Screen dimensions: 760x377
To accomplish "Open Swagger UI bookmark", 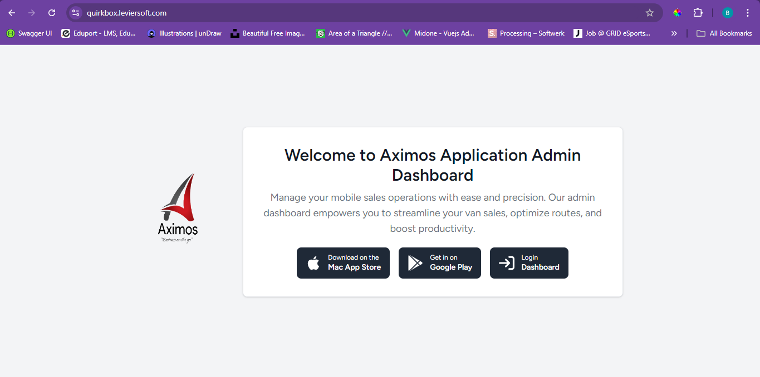I will (x=29, y=33).
